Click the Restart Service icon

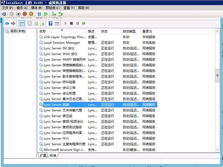[x=84, y=23]
